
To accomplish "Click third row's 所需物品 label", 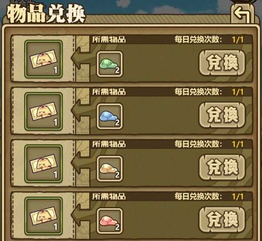I will tap(109, 144).
